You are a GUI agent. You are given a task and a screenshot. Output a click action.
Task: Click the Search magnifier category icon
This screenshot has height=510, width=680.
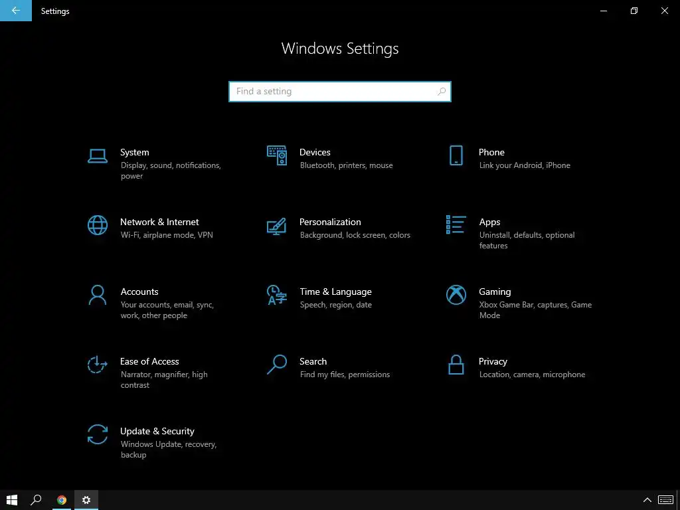pyautogui.click(x=277, y=365)
